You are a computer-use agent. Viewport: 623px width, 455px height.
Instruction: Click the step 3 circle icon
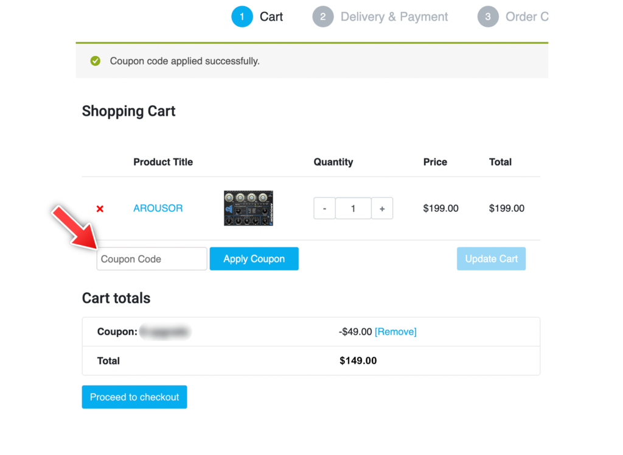click(x=488, y=16)
